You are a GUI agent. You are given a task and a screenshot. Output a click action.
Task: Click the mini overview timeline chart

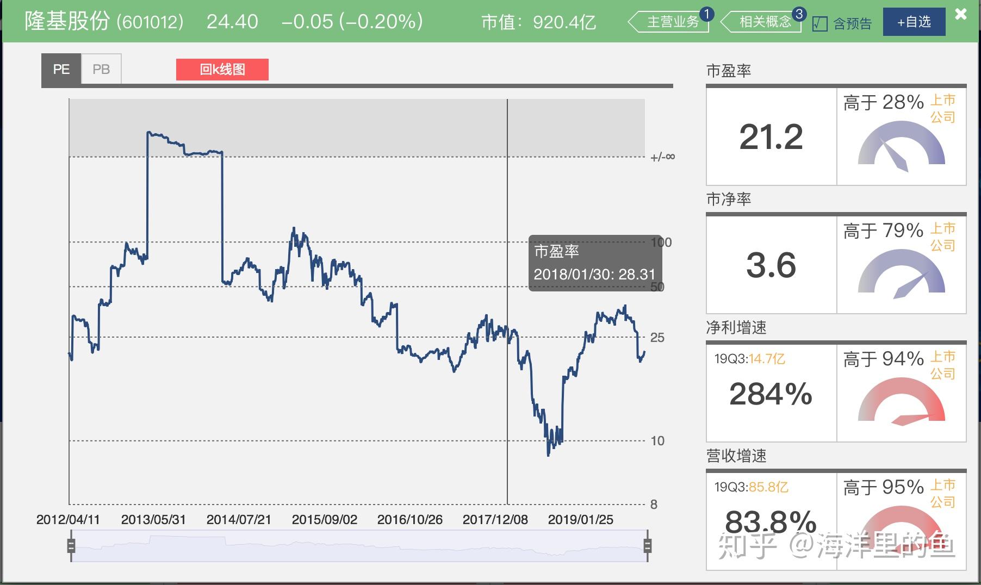tap(359, 546)
